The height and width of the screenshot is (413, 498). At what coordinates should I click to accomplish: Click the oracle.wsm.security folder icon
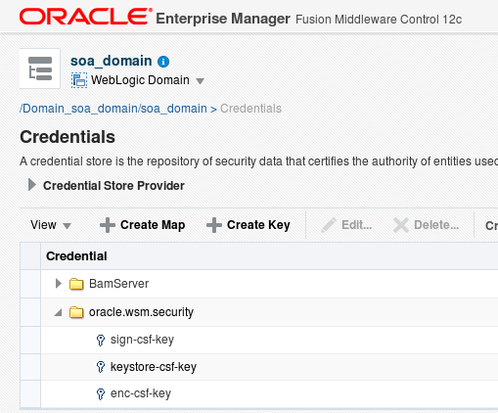point(76,312)
